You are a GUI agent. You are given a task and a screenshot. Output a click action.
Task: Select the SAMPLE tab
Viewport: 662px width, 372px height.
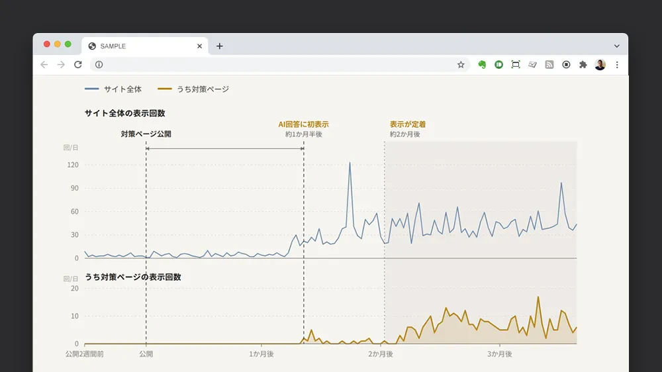(x=144, y=46)
